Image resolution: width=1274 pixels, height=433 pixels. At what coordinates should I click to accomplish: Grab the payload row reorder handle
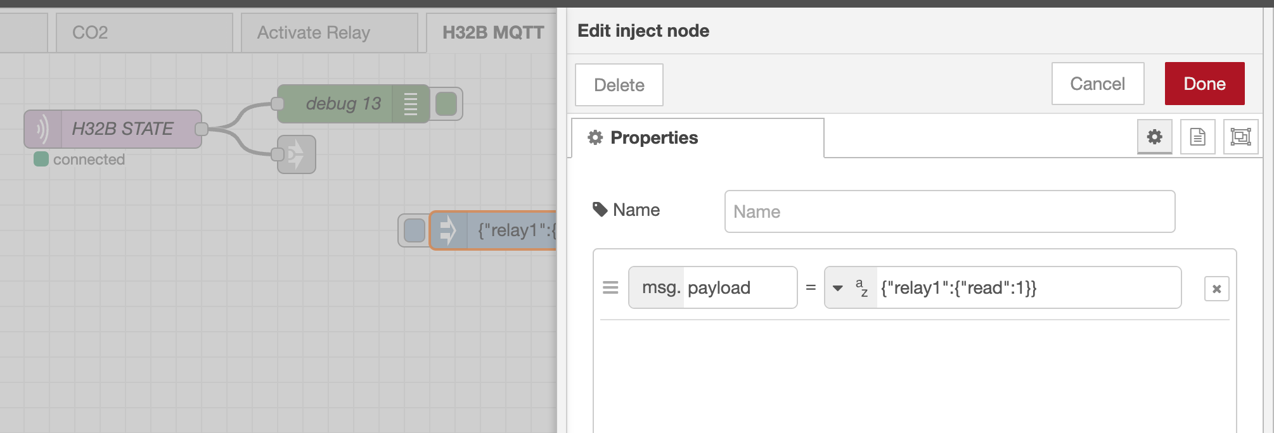[x=610, y=288]
